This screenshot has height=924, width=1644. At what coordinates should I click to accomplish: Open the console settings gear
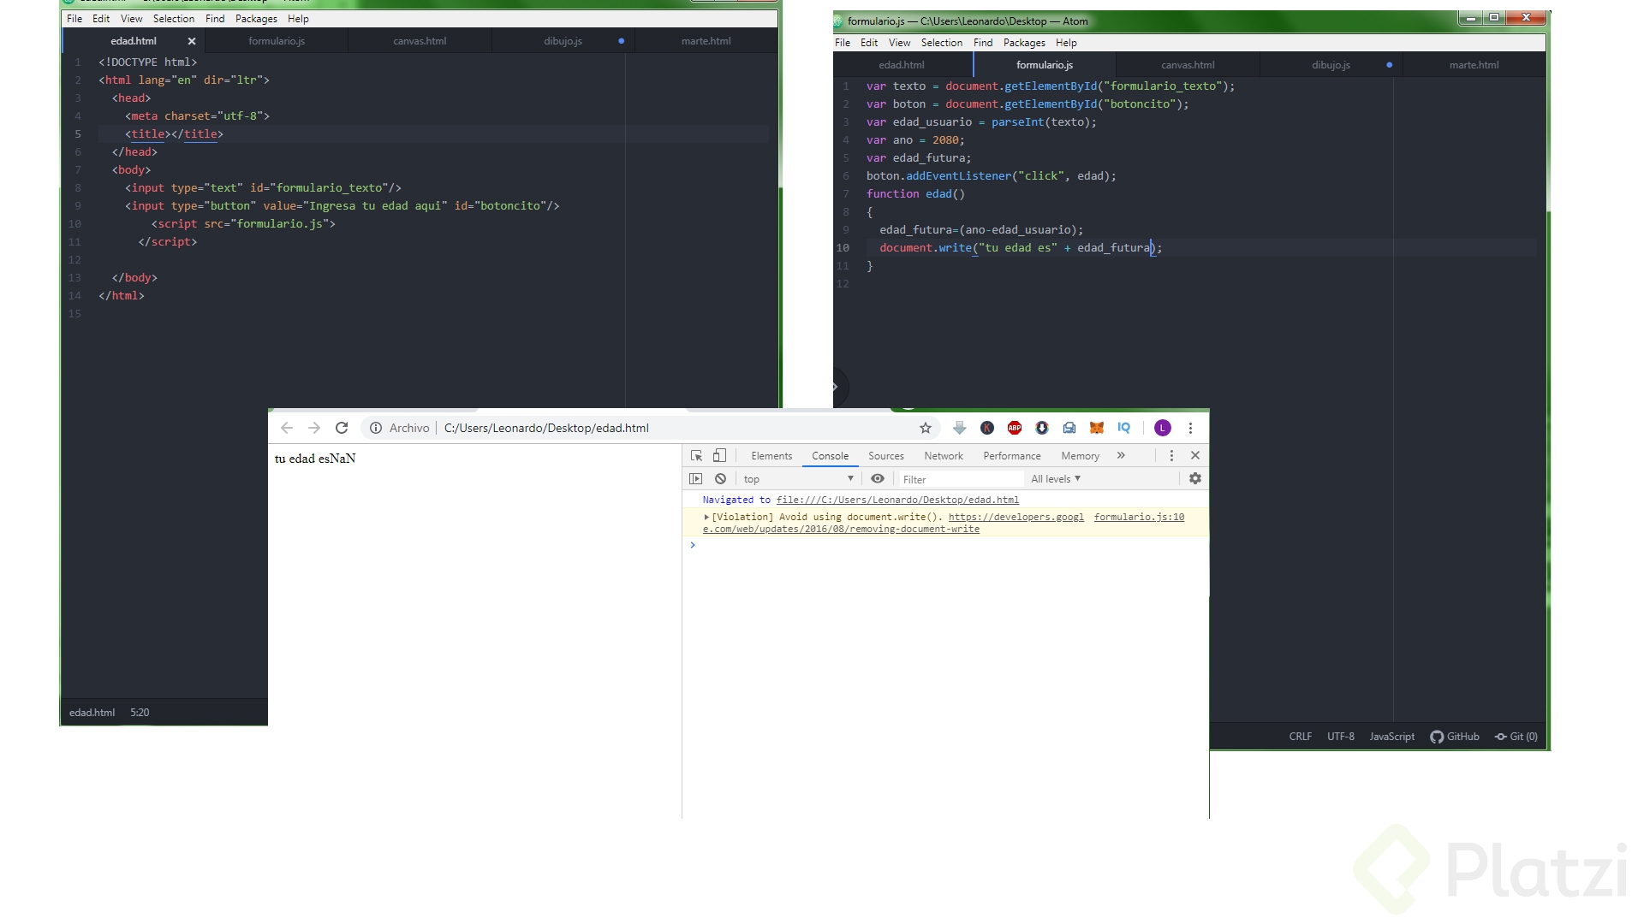click(x=1195, y=479)
